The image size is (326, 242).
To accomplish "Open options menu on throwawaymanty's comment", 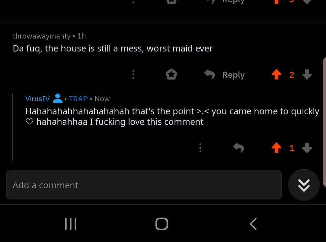I will coord(133,75).
